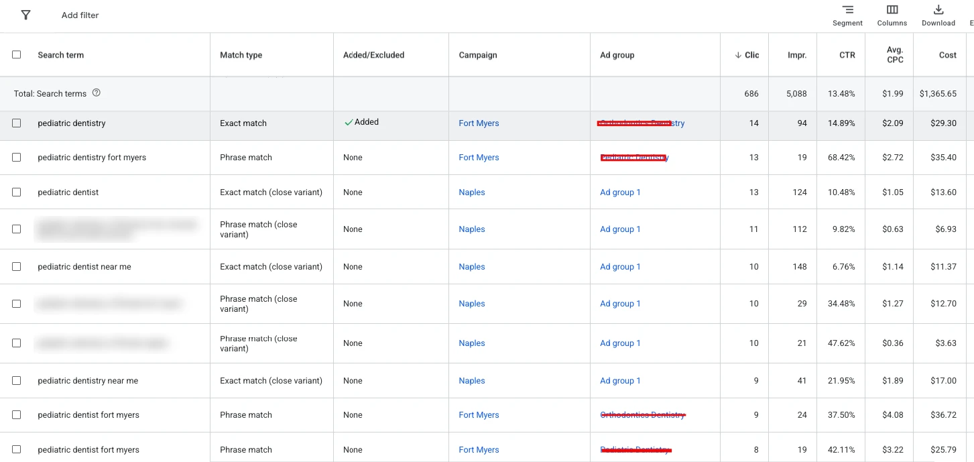Check the box for exact-match 'pediatric dentistry' row
The width and height of the screenshot is (974, 462).
tap(17, 123)
